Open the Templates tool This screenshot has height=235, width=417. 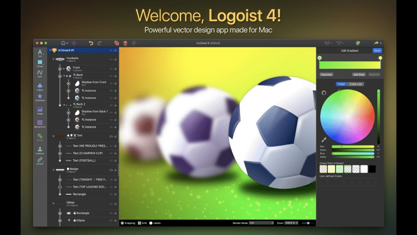[40, 97]
